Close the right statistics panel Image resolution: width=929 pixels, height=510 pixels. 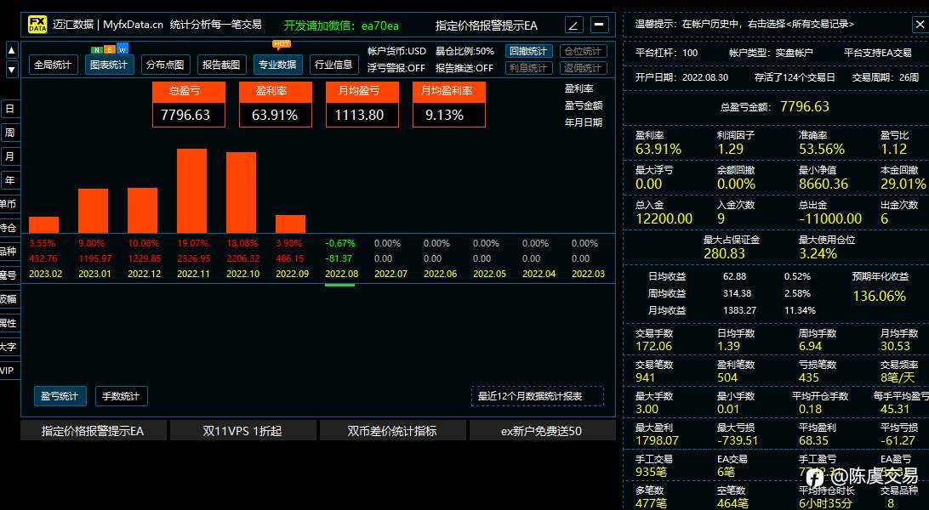[x=919, y=25]
